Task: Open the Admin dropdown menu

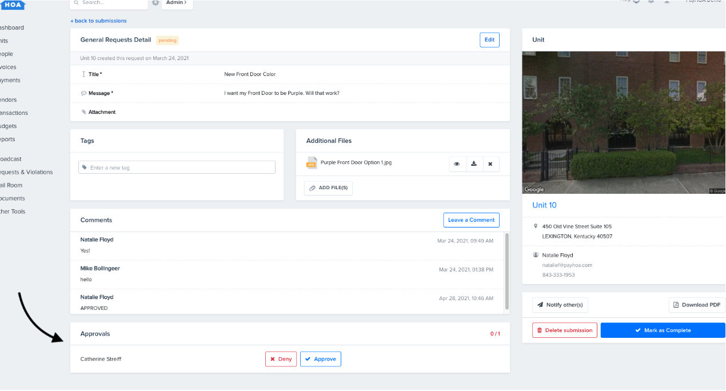Action: pyautogui.click(x=177, y=3)
